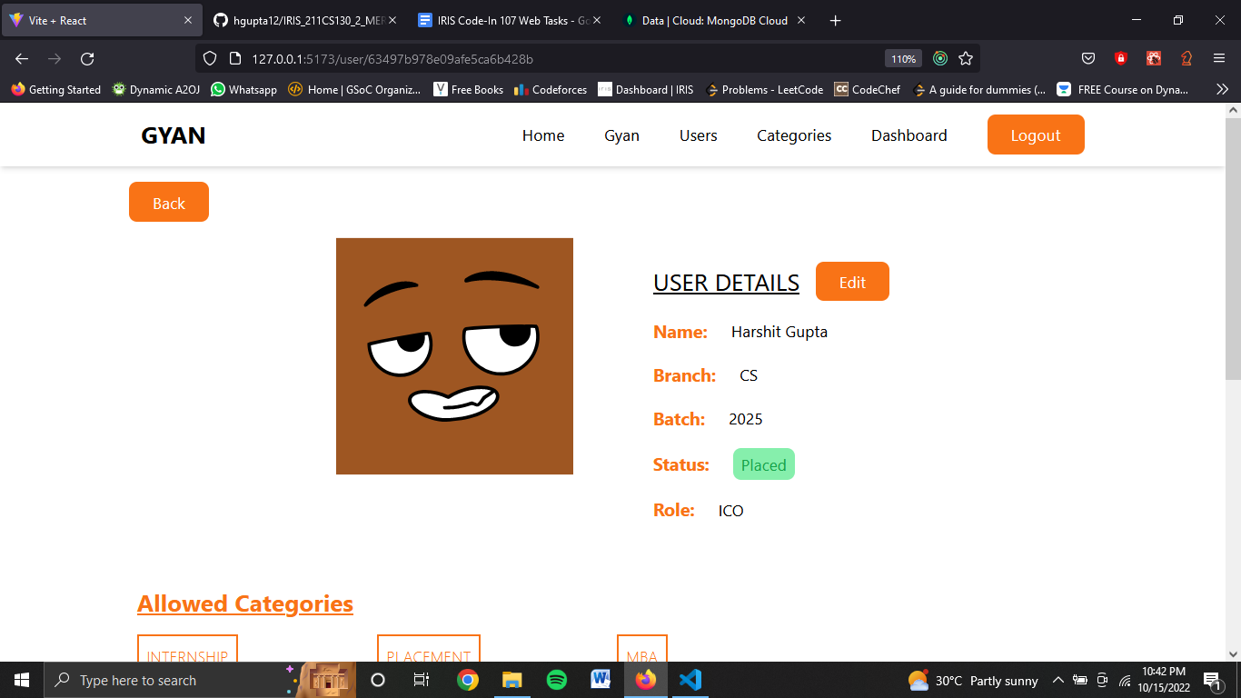1241x698 pixels.
Task: Click the user avatar image
Action: [x=454, y=356]
